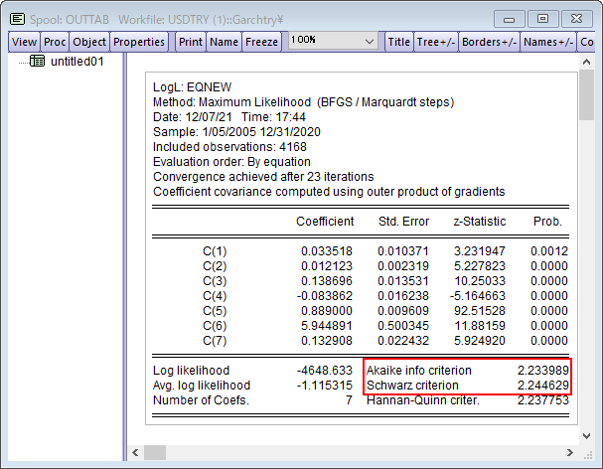The image size is (603, 469).
Task: Click the horizontal scrollbar left arrow
Action: pyautogui.click(x=135, y=453)
